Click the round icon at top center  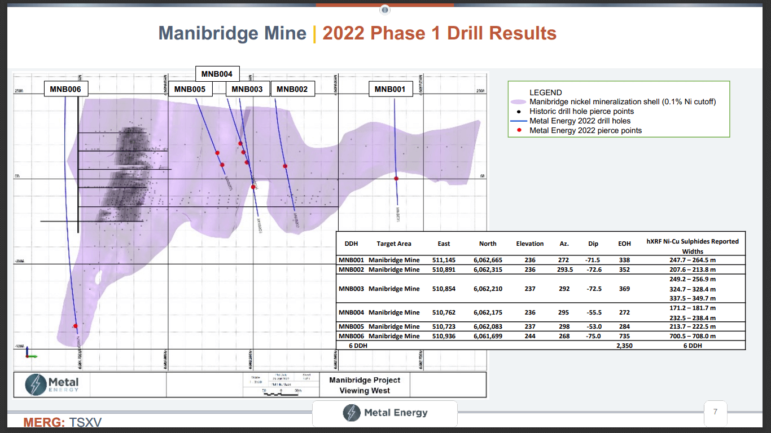coord(385,10)
